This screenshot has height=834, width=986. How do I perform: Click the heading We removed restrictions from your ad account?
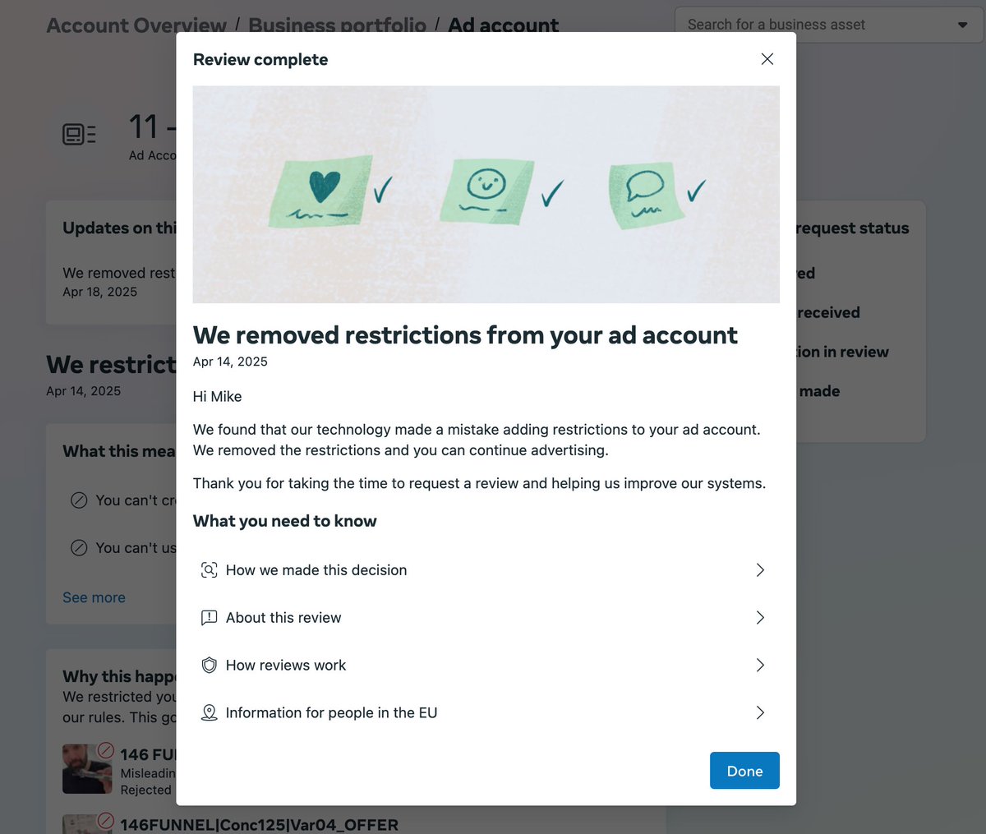465,335
